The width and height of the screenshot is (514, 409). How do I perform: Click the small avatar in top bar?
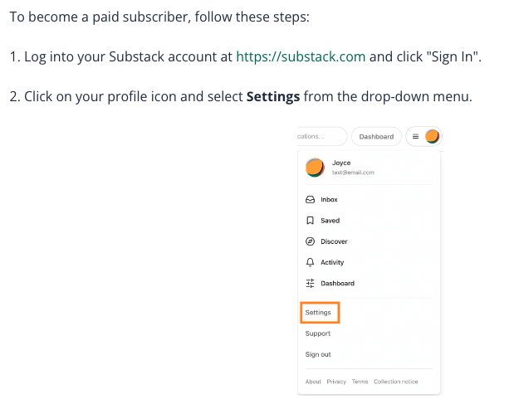coord(432,136)
